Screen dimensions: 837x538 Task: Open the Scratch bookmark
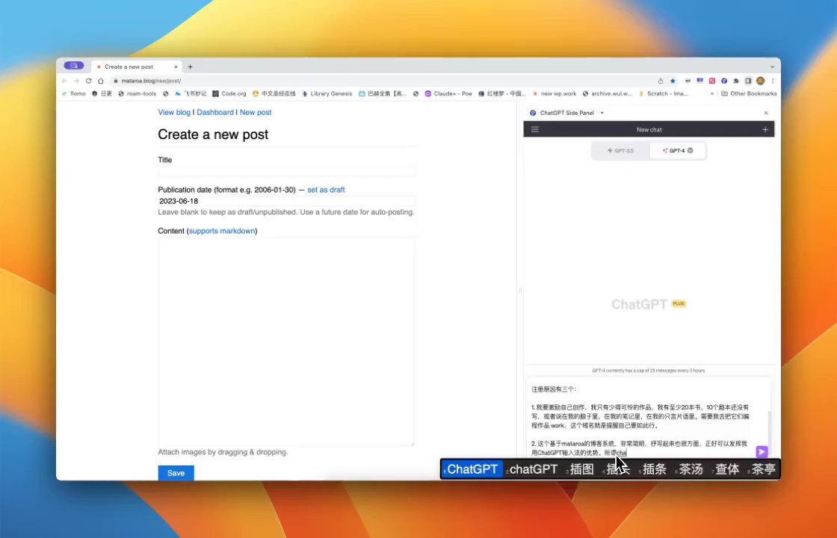tap(663, 93)
